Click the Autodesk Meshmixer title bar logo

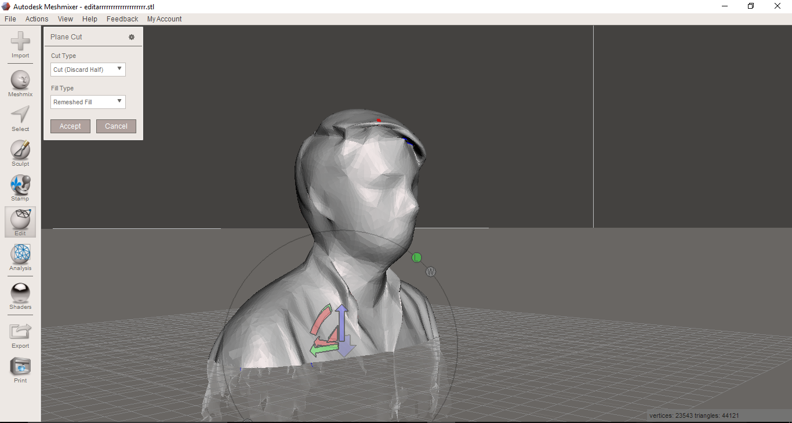(6, 6)
